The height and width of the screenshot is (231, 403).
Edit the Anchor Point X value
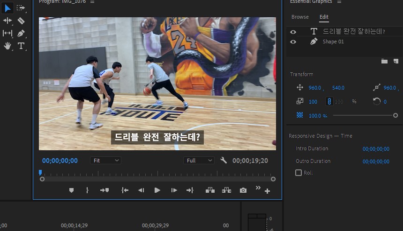390,88
